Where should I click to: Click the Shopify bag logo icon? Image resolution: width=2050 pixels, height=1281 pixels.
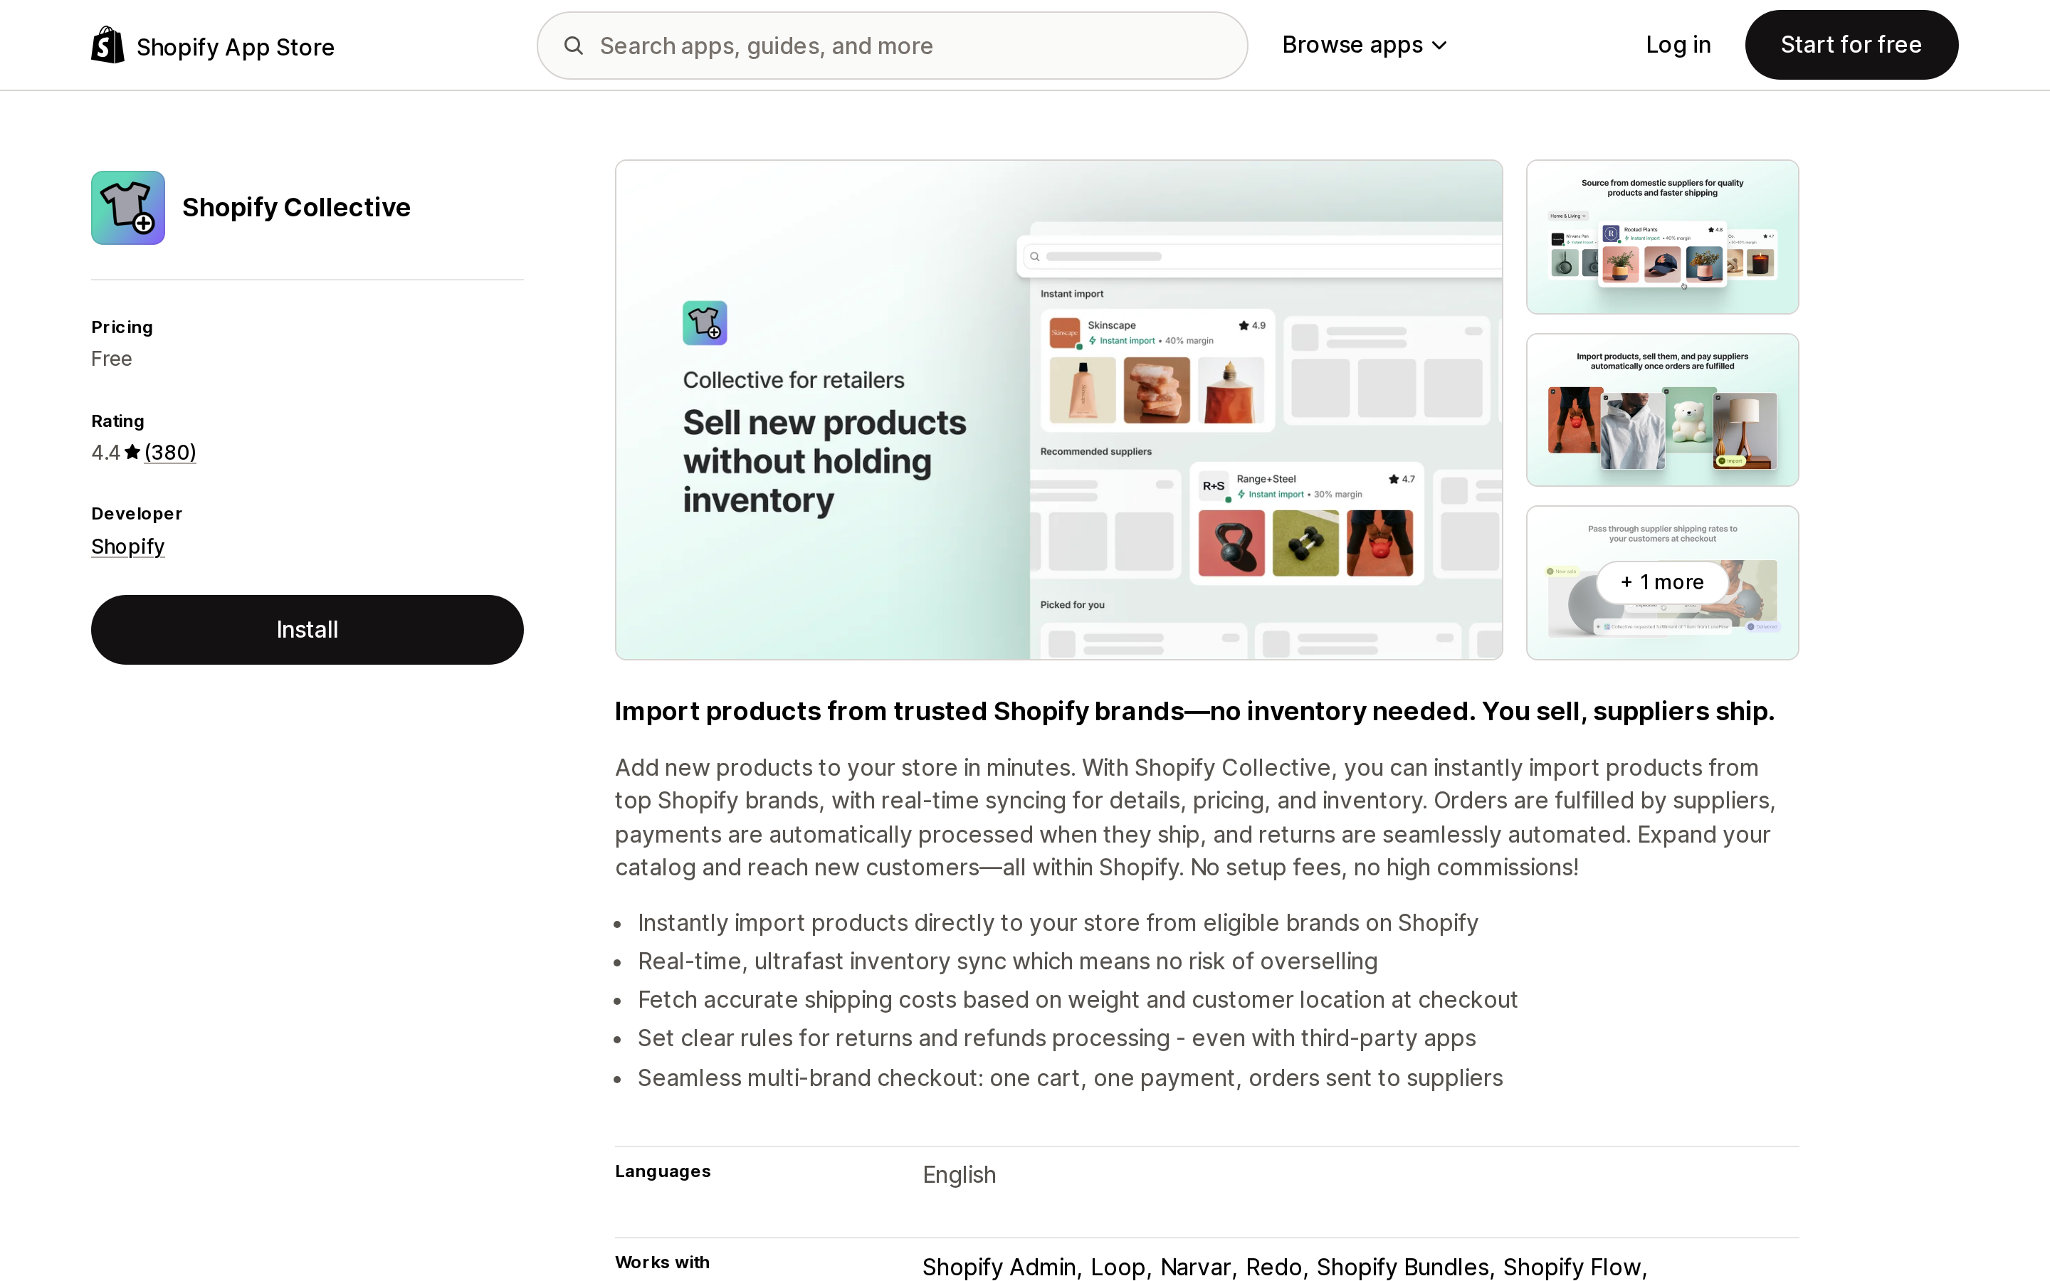click(107, 45)
